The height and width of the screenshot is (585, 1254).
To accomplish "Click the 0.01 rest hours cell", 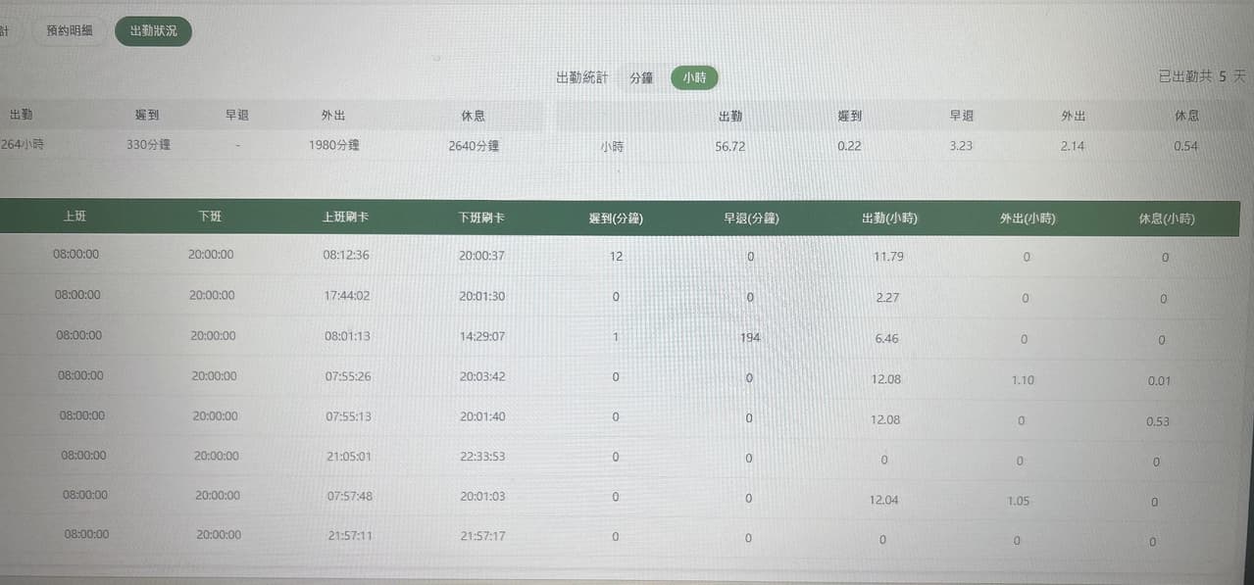I will pos(1159,381).
